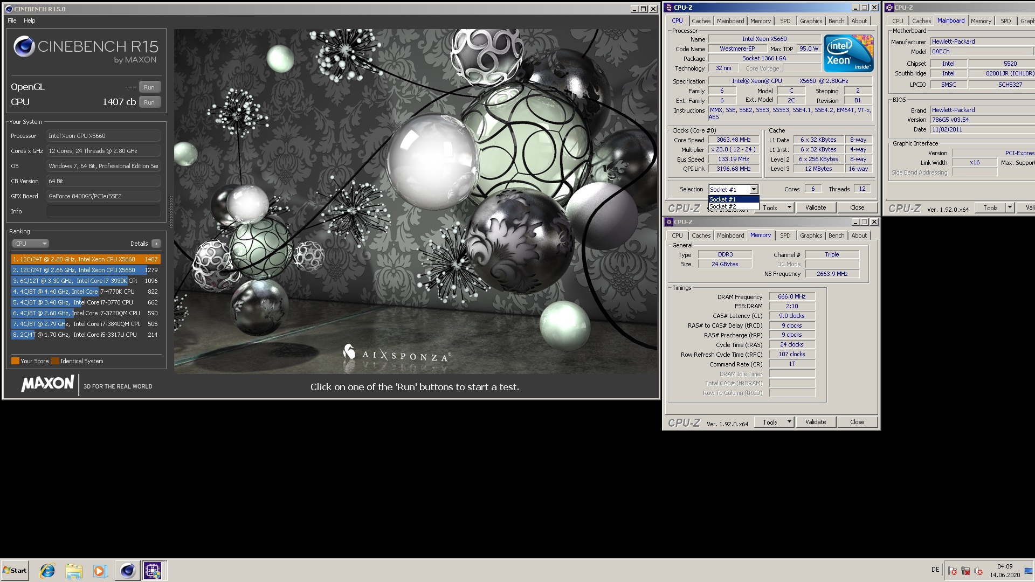Click the rendered scene preview image
Image resolution: width=1035 pixels, height=582 pixels.
[415, 202]
